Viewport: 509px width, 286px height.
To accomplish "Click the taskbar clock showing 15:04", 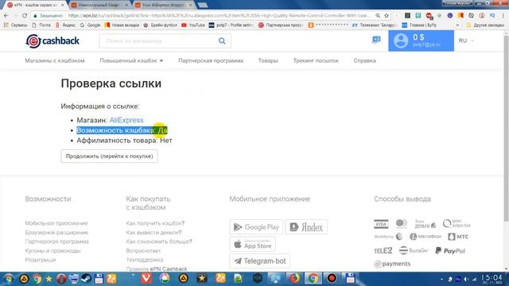I will [492, 279].
